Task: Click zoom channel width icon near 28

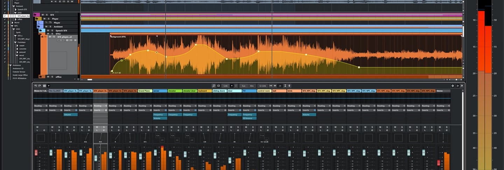Action: (x=275, y=86)
